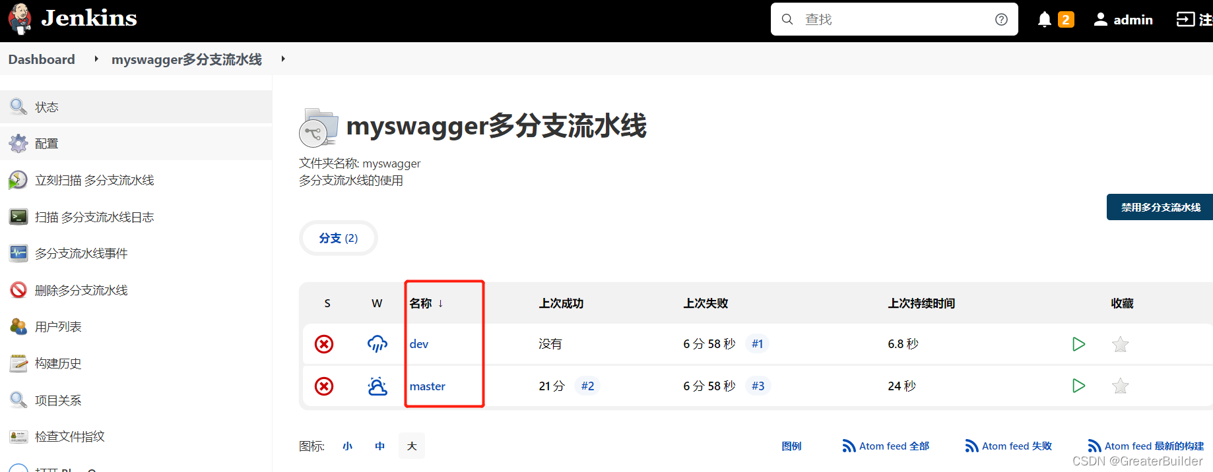Click the logout arrow icon
This screenshot has width=1213, height=472.
point(1185,20)
